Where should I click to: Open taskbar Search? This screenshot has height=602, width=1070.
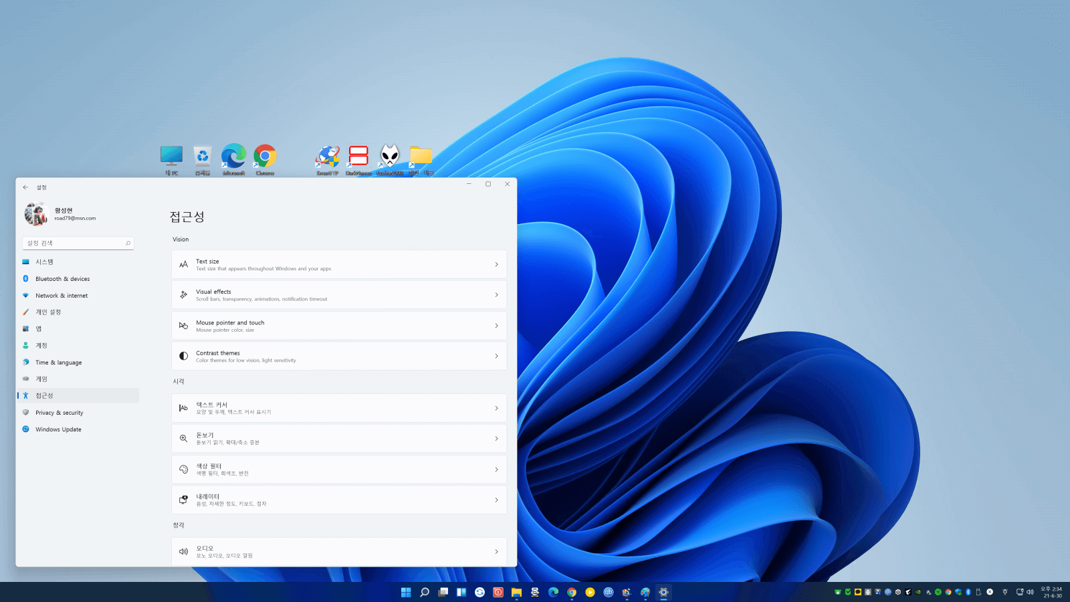click(424, 592)
